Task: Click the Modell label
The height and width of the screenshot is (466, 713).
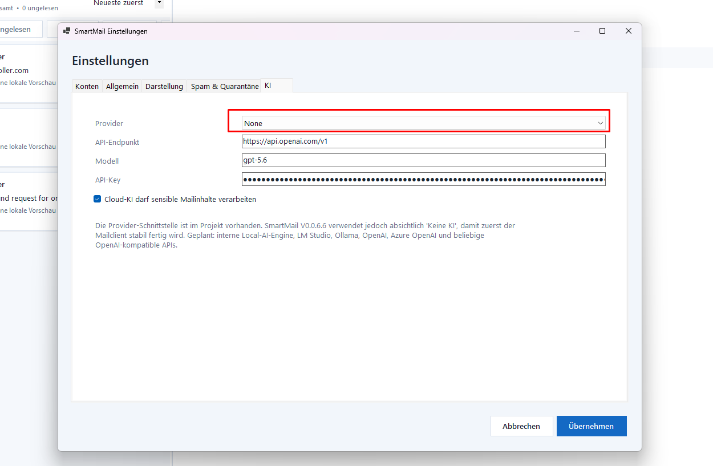Action: (x=107, y=161)
